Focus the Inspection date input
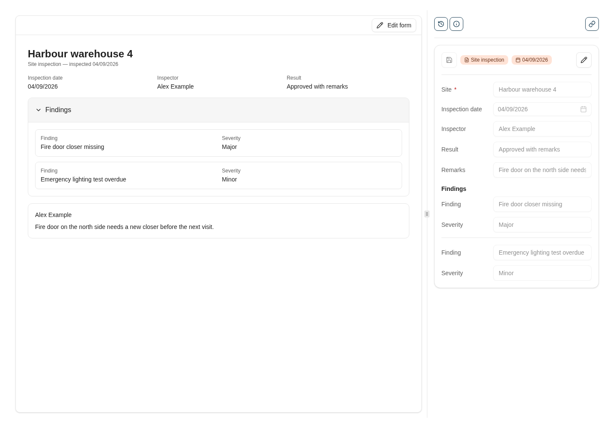This screenshot has height=428, width=616. pos(542,109)
